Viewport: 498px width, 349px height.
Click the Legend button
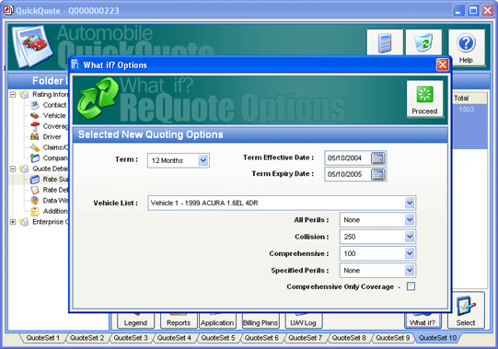click(135, 321)
